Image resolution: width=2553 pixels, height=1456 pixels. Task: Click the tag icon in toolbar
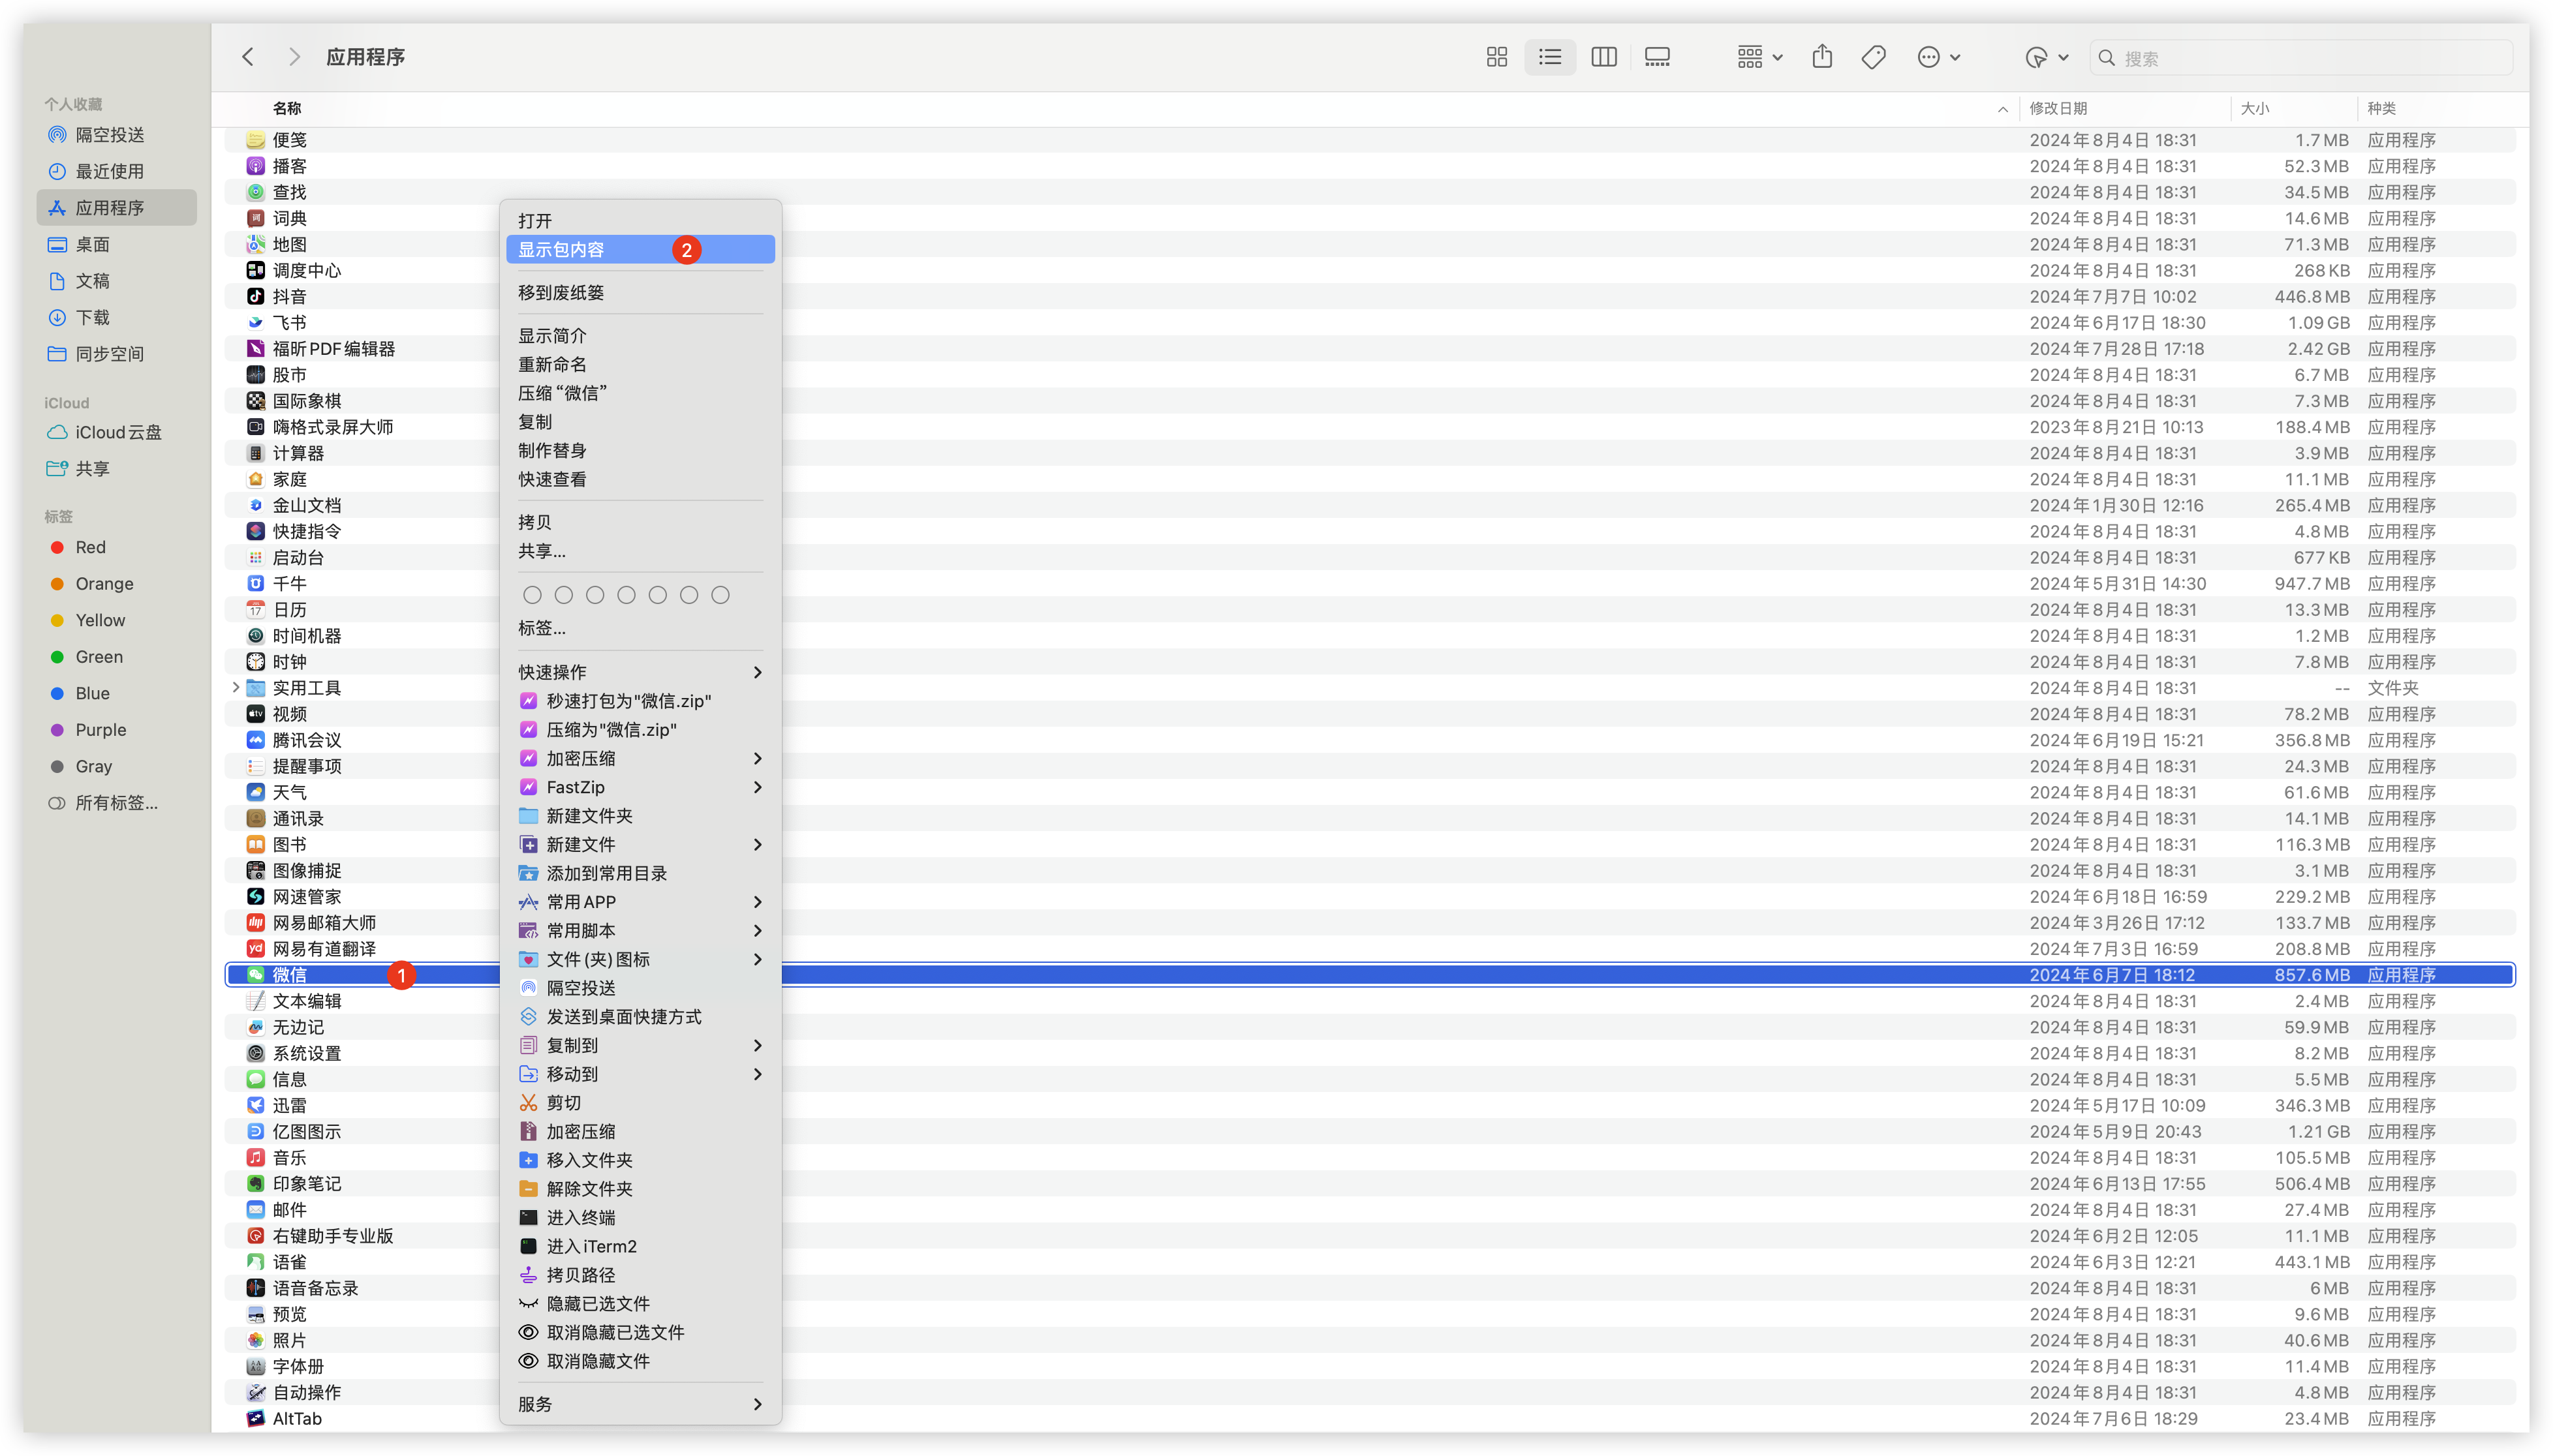click(x=1874, y=57)
